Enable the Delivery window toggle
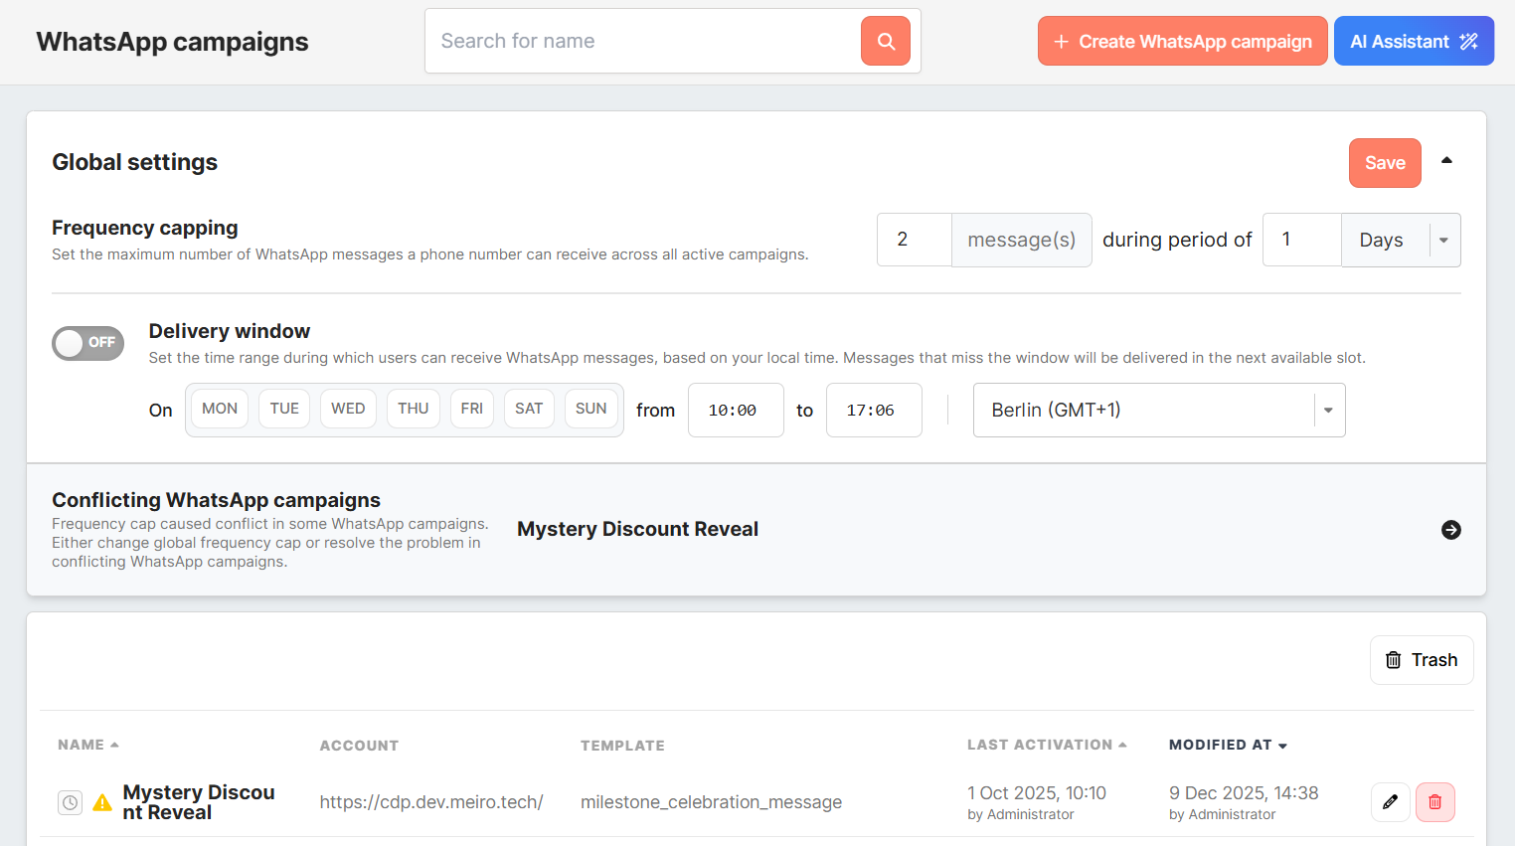Viewport: 1515px width, 846px height. (x=88, y=343)
